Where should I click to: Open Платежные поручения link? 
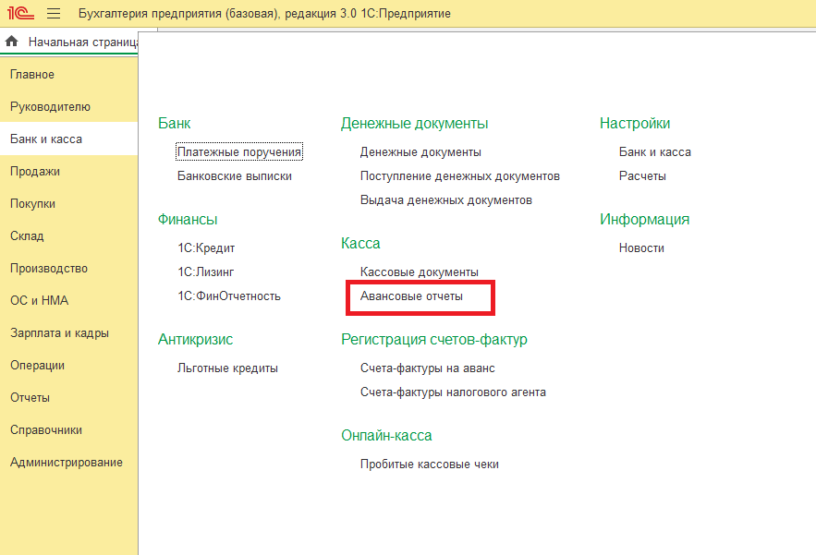(239, 152)
